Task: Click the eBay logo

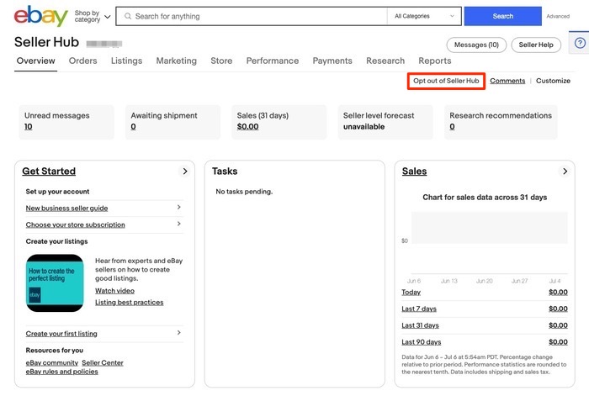Action: [x=41, y=15]
